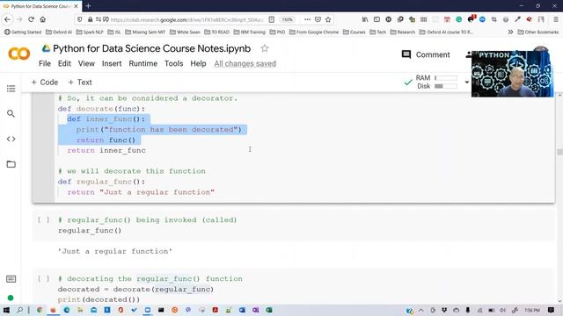Add a new text cell with + Text
This screenshot has width=563, height=316.
point(80,82)
